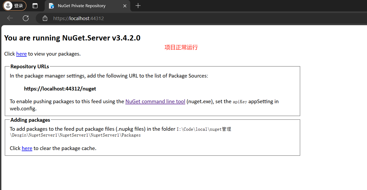This screenshot has width=367, height=190.
Task: Click the Repository URLs legend
Action: 30,66
